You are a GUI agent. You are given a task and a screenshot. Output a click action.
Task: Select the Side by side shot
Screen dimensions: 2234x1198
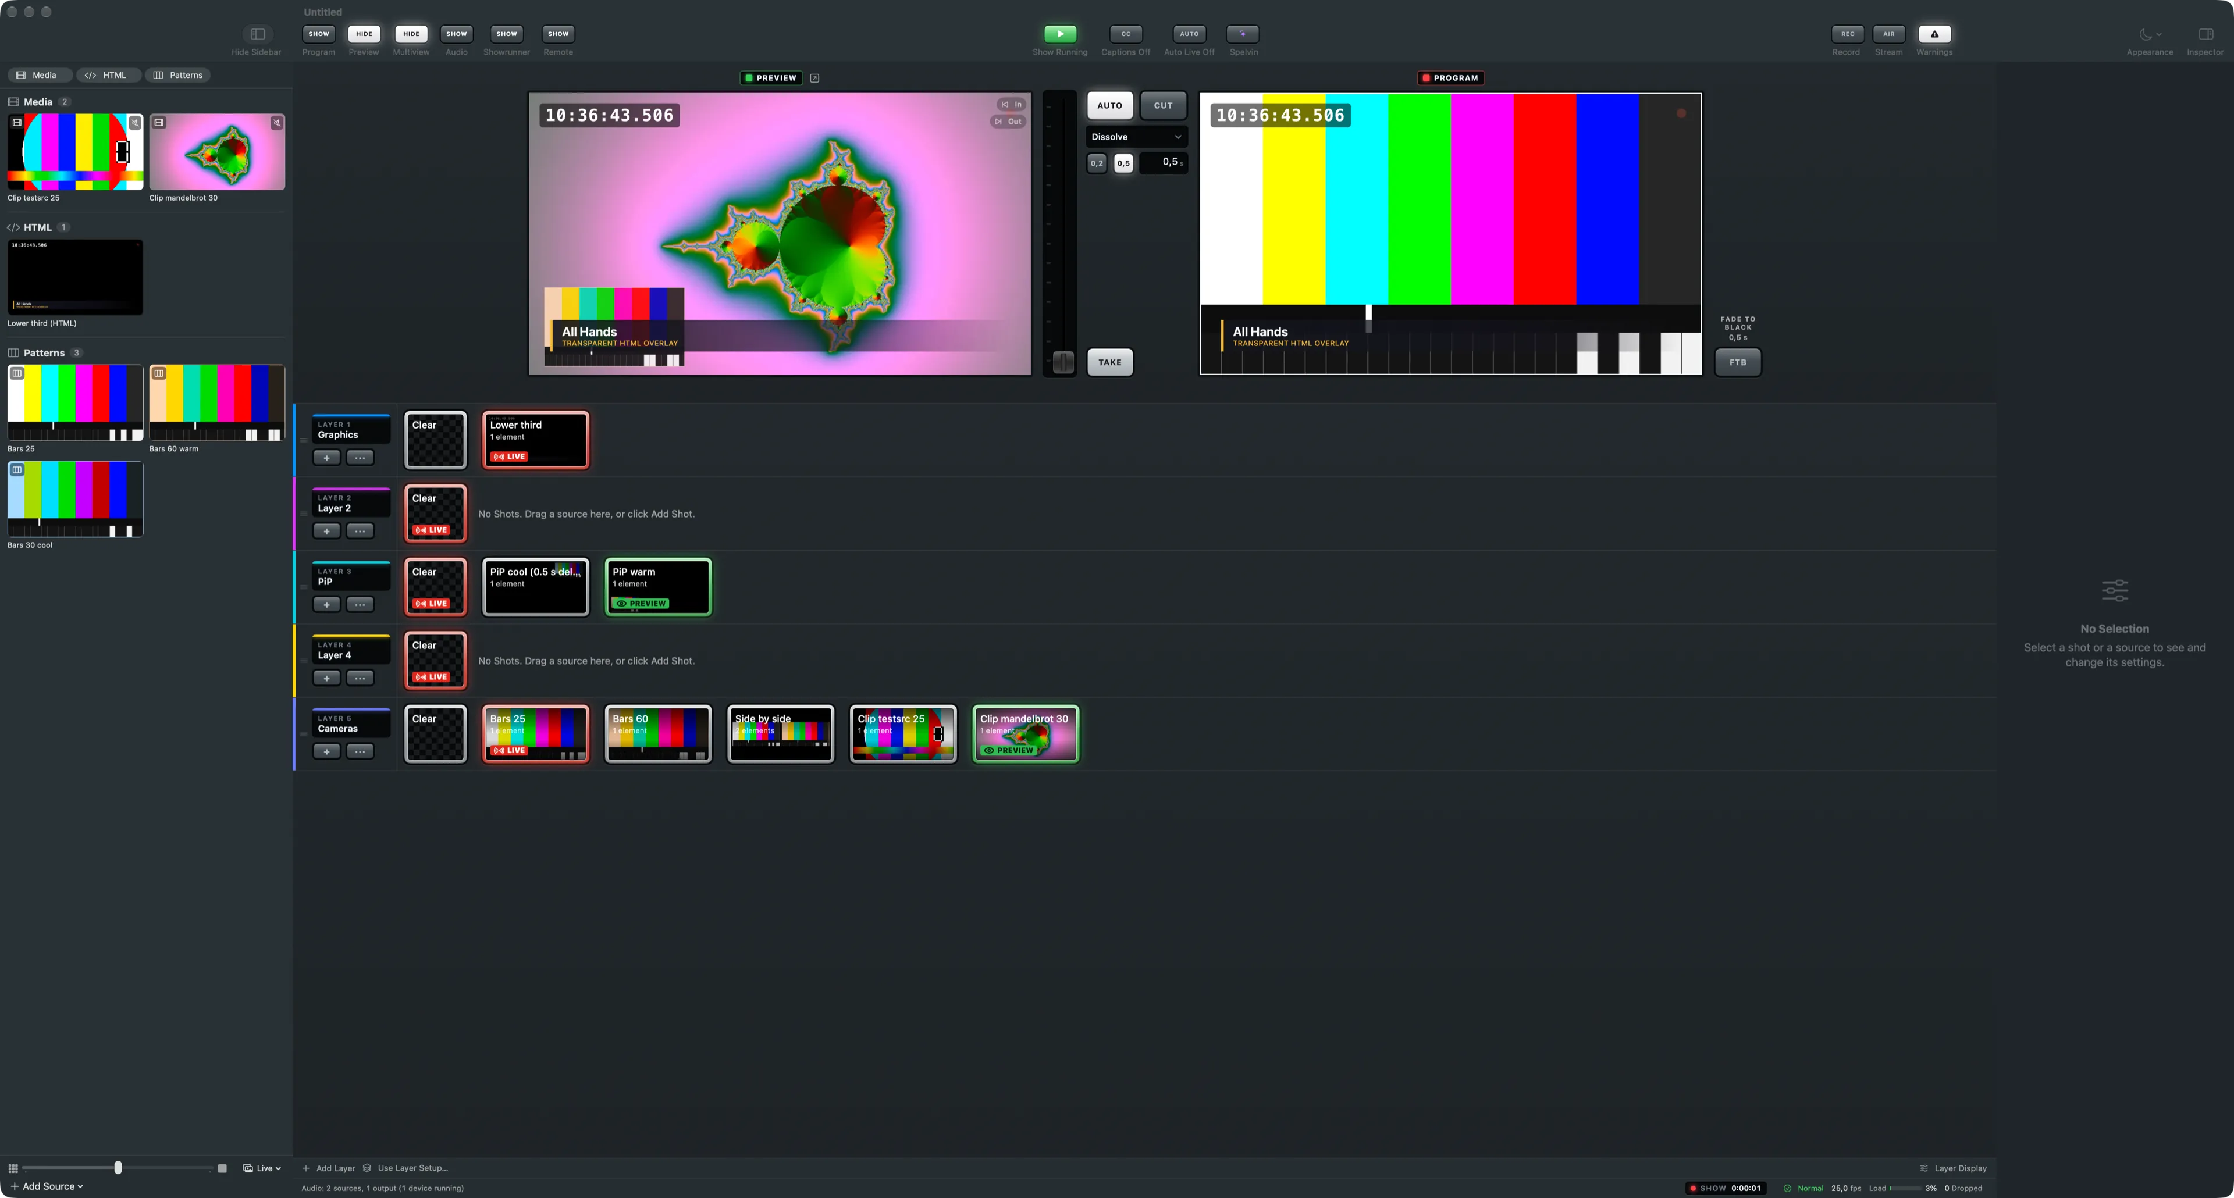[781, 735]
